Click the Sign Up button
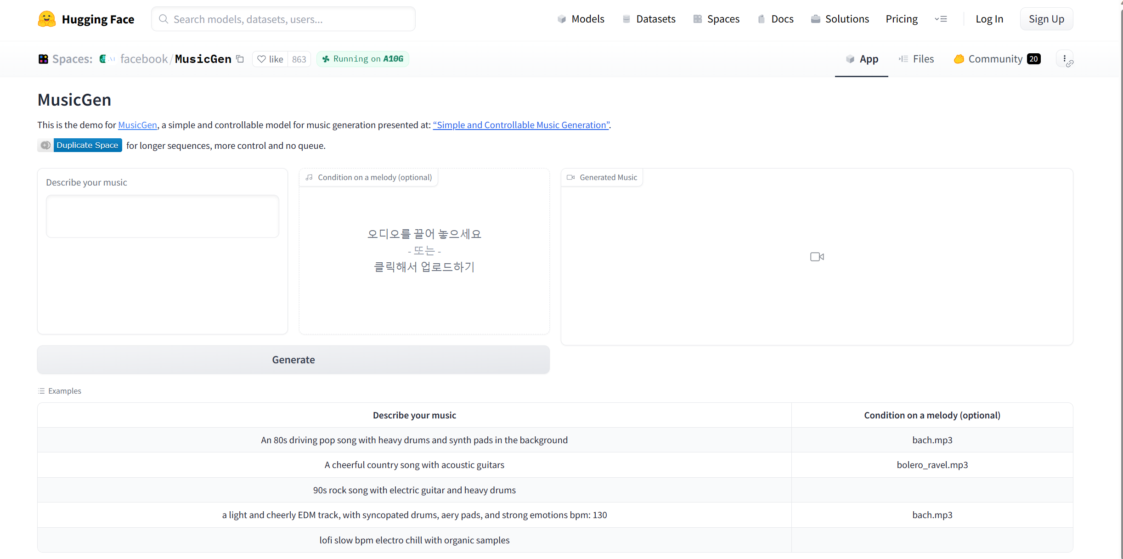The image size is (1123, 559). pyautogui.click(x=1046, y=19)
